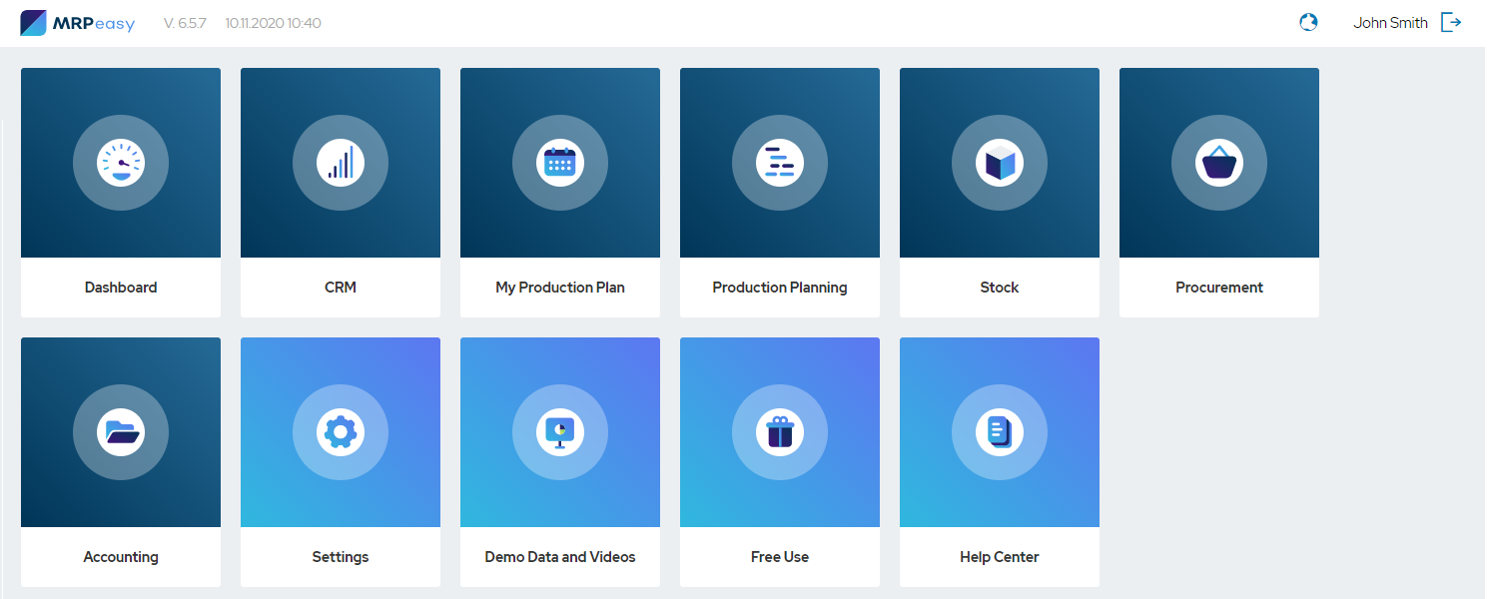Log out using the exit arrow icon

point(1451,22)
